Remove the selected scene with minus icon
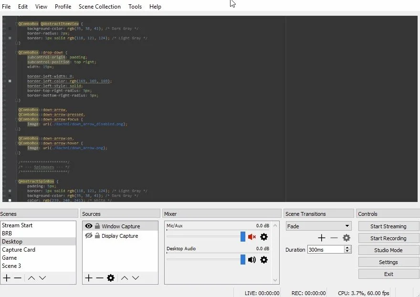420x297 pixels. coord(18,278)
